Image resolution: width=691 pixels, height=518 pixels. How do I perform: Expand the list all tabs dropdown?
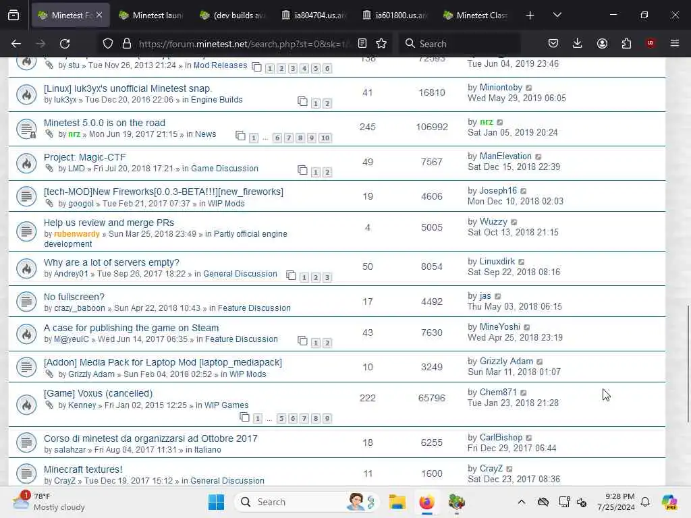click(557, 15)
